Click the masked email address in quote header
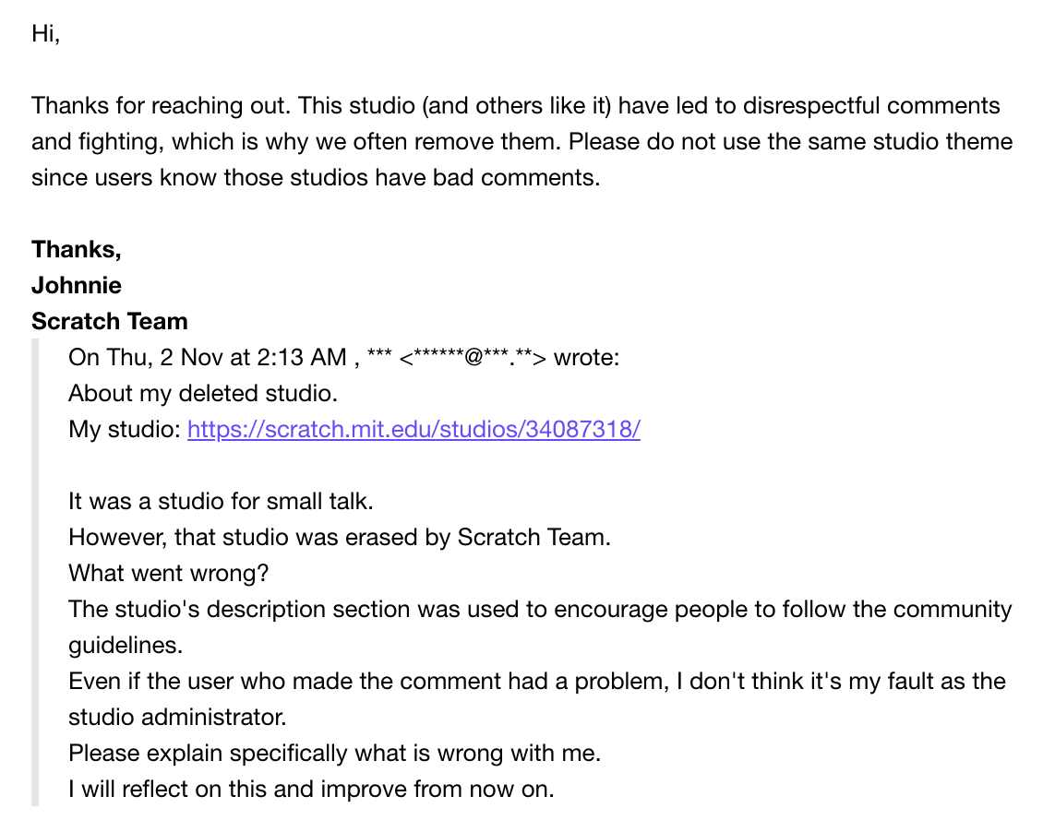 (x=473, y=358)
